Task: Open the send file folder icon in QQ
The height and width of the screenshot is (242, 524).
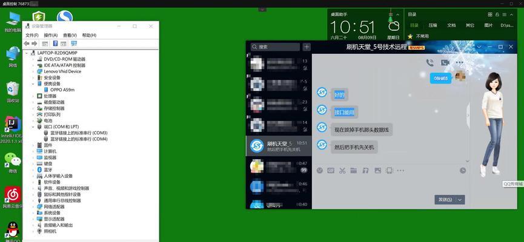Action: [354, 171]
